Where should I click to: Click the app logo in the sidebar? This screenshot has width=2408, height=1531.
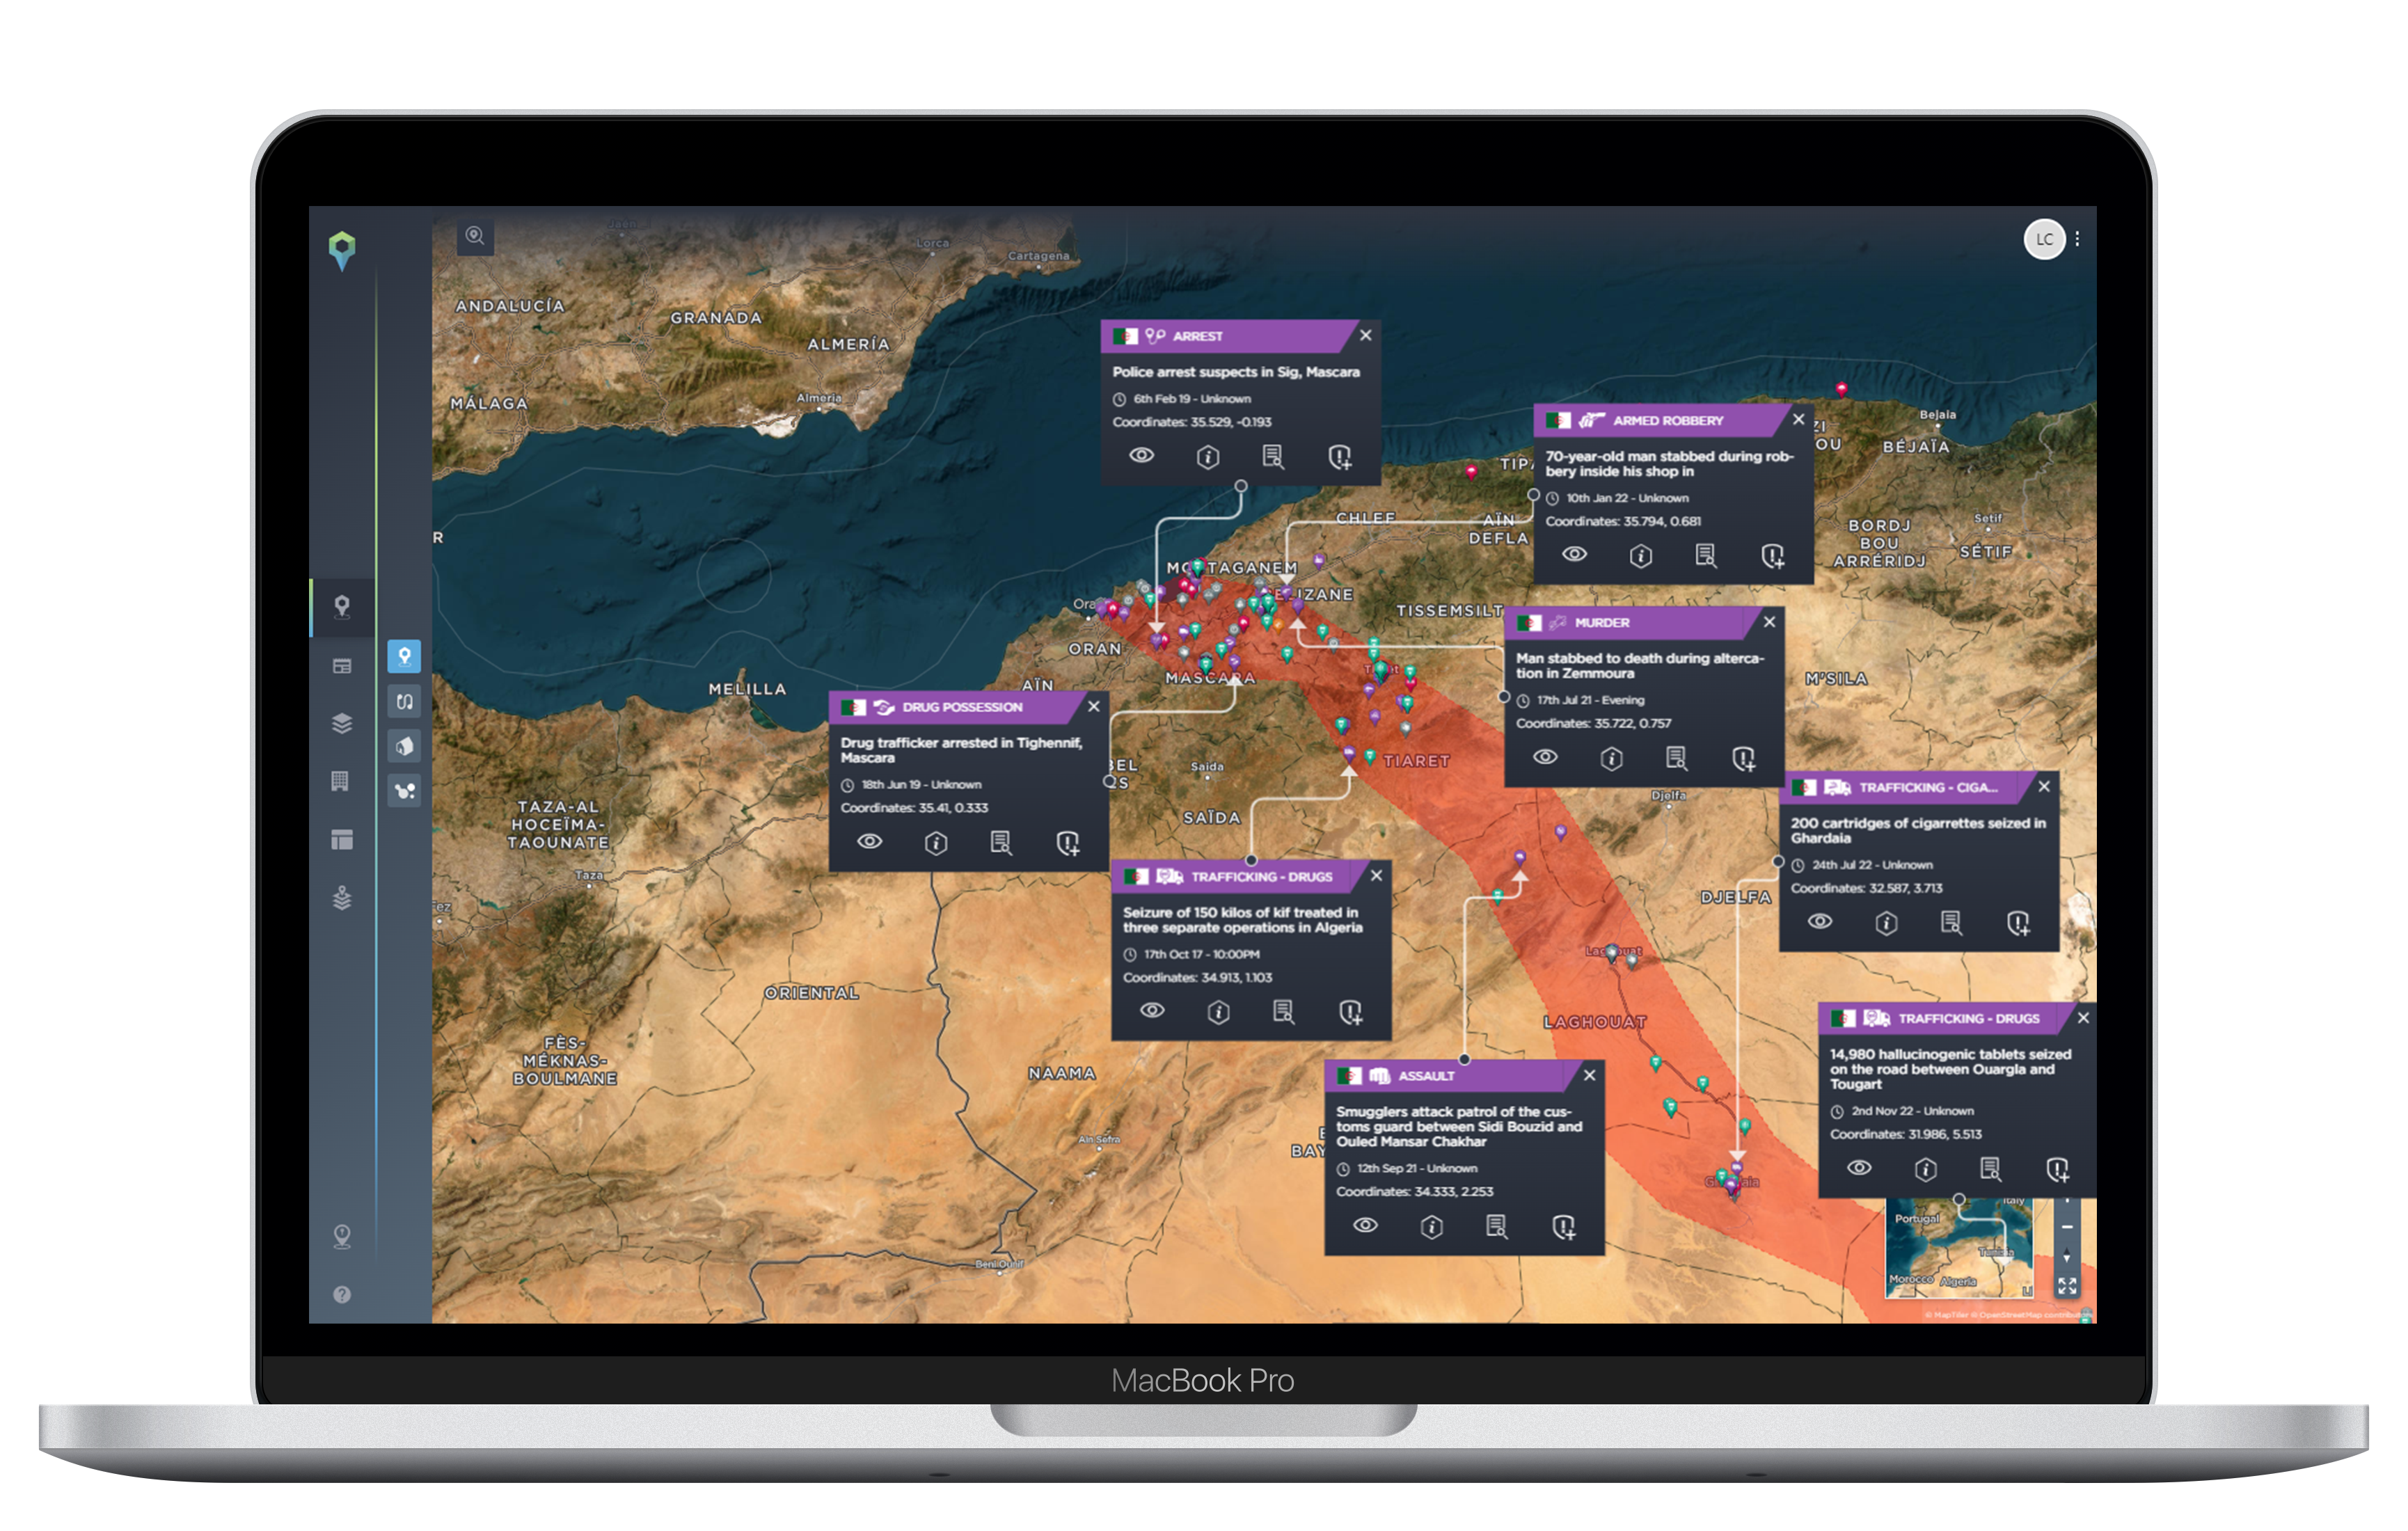pos(342,250)
